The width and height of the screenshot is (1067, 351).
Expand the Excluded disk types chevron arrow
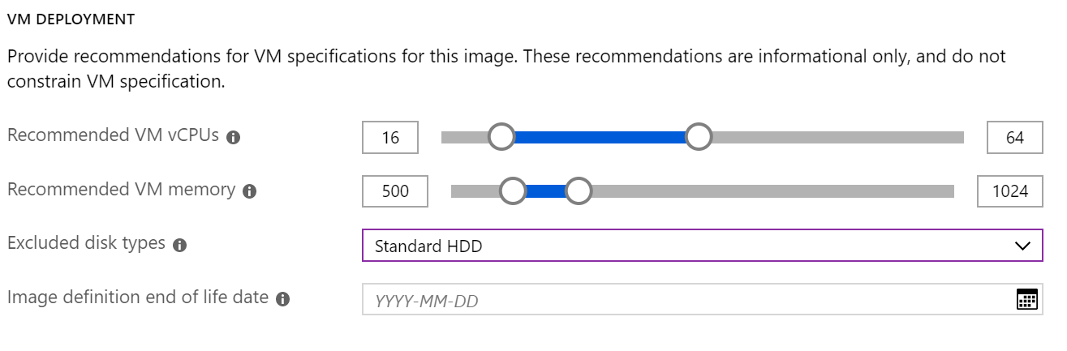(x=1022, y=246)
